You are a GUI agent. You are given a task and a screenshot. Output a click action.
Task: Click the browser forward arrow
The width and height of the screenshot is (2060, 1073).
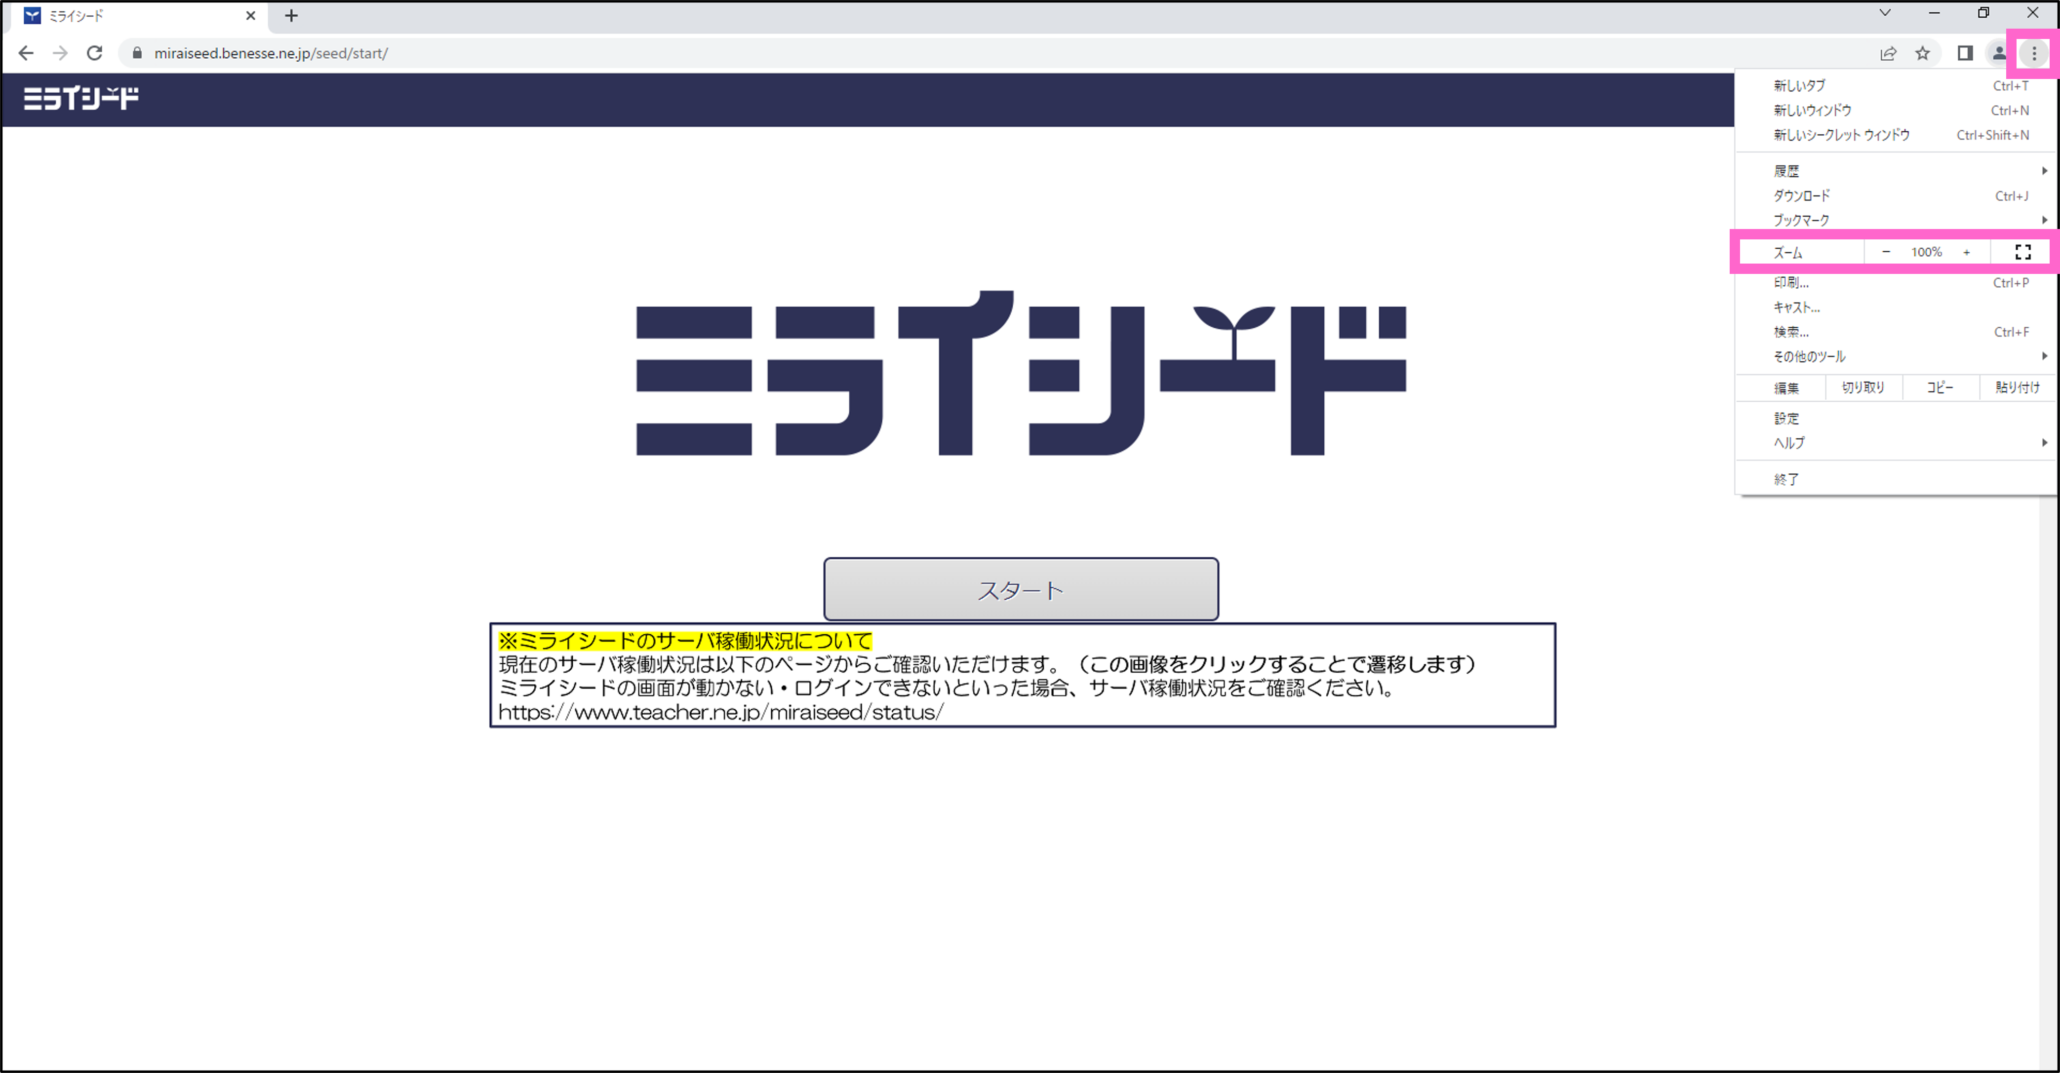pyautogui.click(x=60, y=54)
